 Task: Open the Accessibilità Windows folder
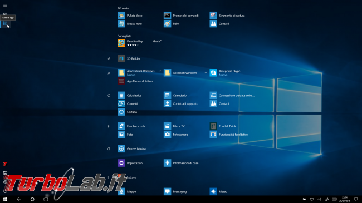[136, 73]
